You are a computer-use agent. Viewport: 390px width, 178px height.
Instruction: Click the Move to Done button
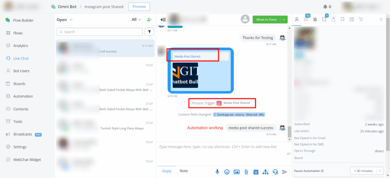[x=266, y=19]
